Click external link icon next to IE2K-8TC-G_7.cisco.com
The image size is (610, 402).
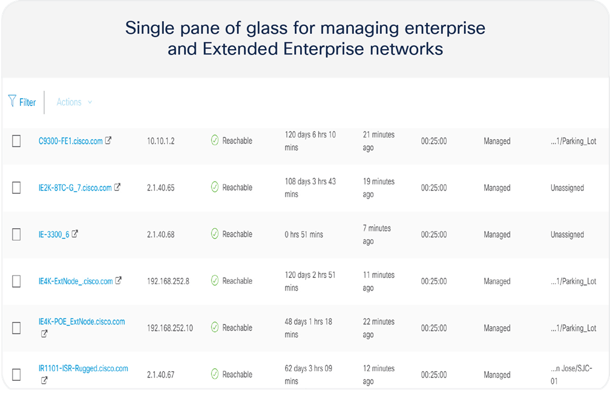click(117, 187)
